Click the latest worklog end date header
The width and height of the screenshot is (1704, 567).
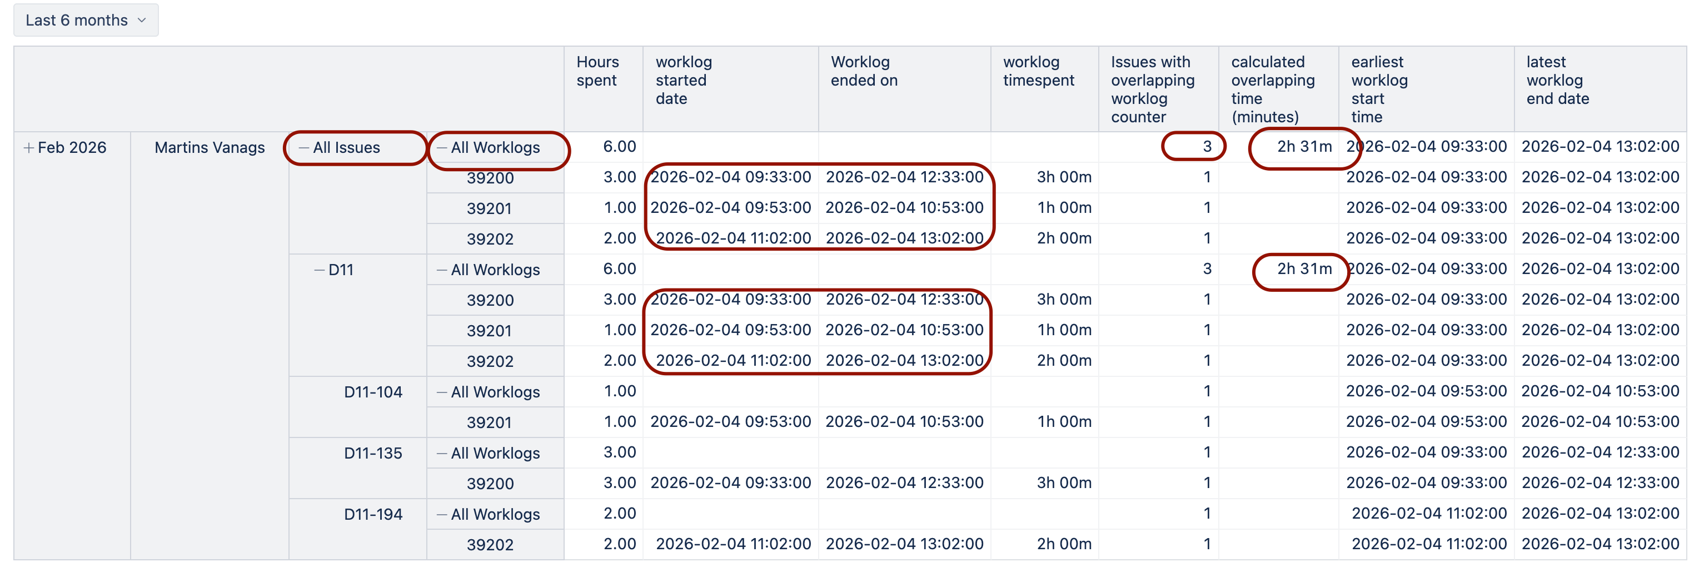pos(1557,80)
